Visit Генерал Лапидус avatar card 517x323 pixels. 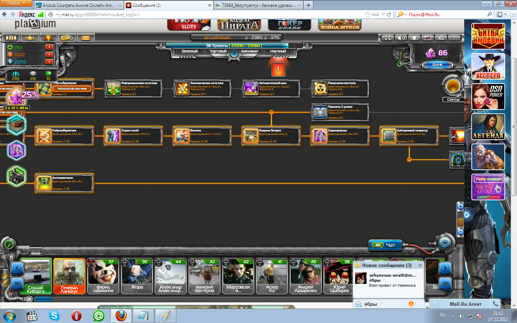[69, 276]
